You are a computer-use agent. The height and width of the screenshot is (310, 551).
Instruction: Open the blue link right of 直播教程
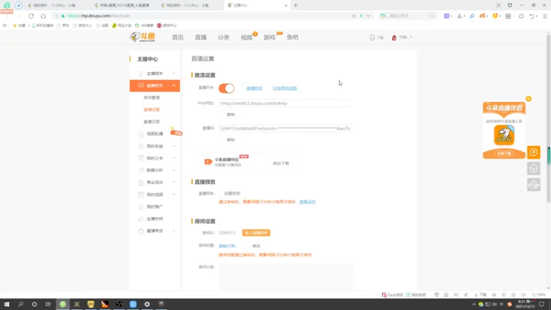pos(284,88)
